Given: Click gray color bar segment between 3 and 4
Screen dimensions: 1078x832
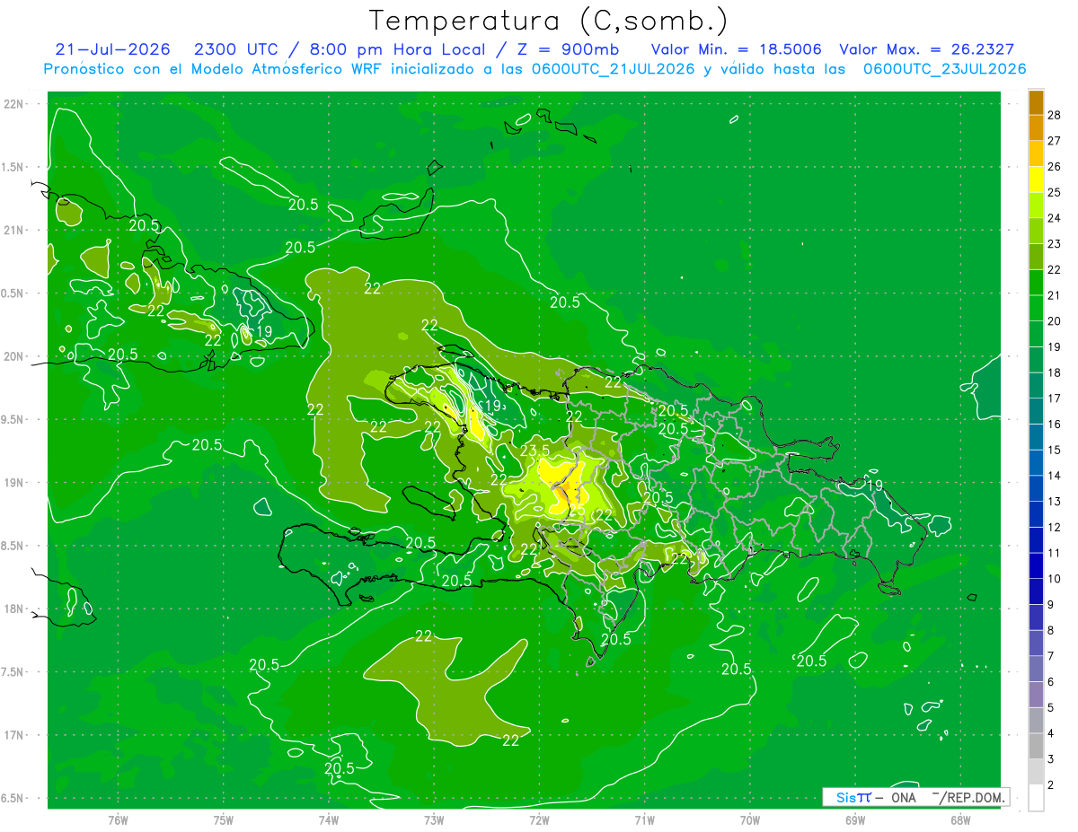Looking at the screenshot, I should point(1036,746).
